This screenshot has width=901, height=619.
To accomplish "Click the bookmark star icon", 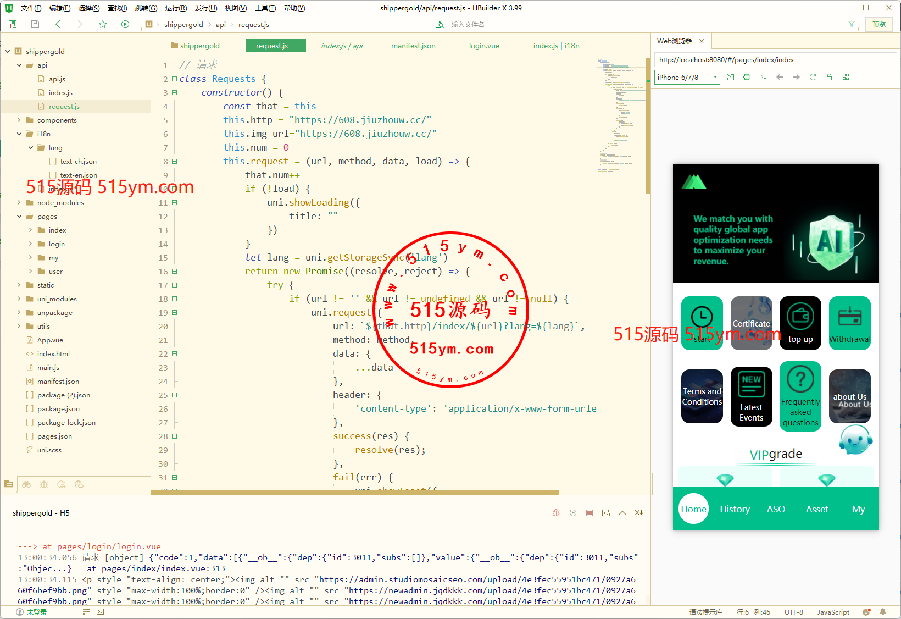I will 103,24.
